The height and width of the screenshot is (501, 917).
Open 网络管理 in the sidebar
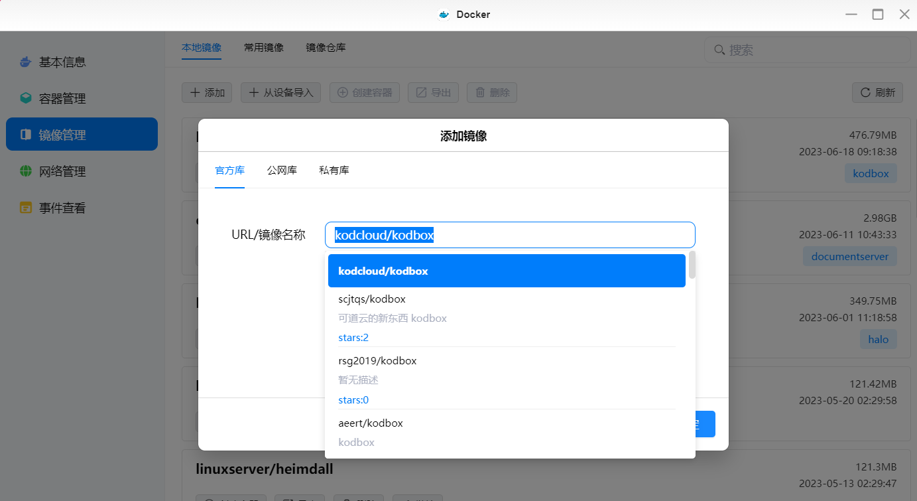tap(82, 171)
